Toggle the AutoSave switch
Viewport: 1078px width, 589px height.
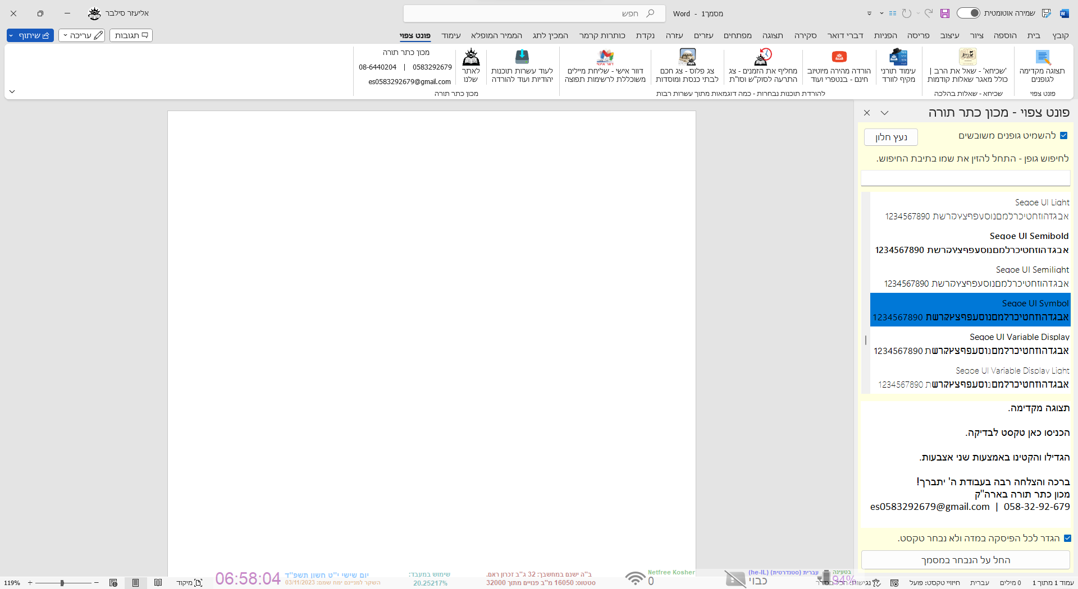coord(969,13)
